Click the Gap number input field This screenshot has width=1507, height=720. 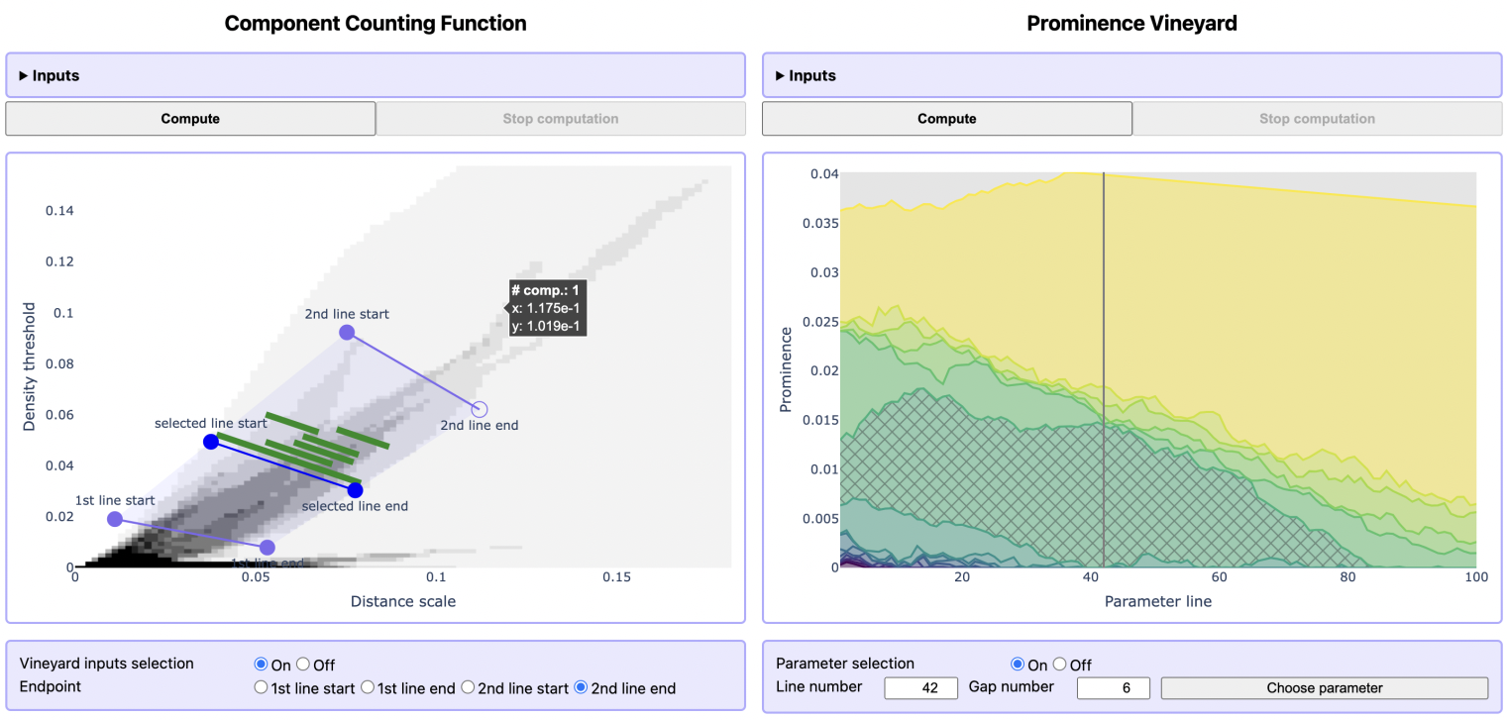click(x=1113, y=688)
